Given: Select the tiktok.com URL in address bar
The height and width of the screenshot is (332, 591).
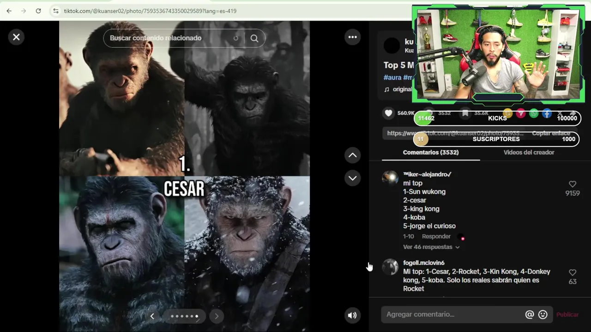Looking at the screenshot, I should (x=150, y=11).
